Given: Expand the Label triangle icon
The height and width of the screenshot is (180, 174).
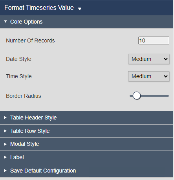Looking at the screenshot, I should coord(5,157).
